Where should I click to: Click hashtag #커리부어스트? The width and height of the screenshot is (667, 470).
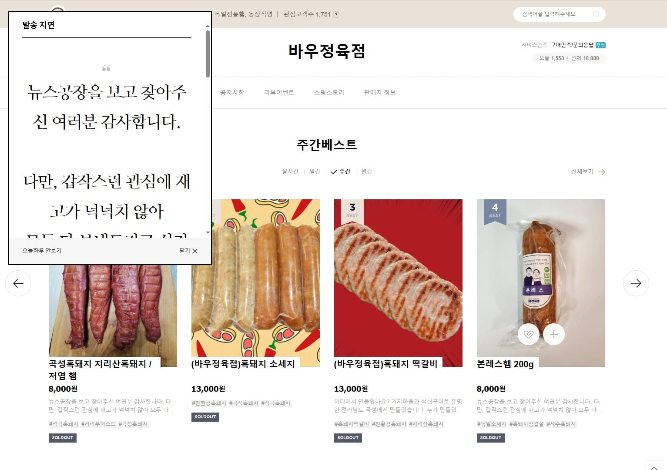point(98,424)
